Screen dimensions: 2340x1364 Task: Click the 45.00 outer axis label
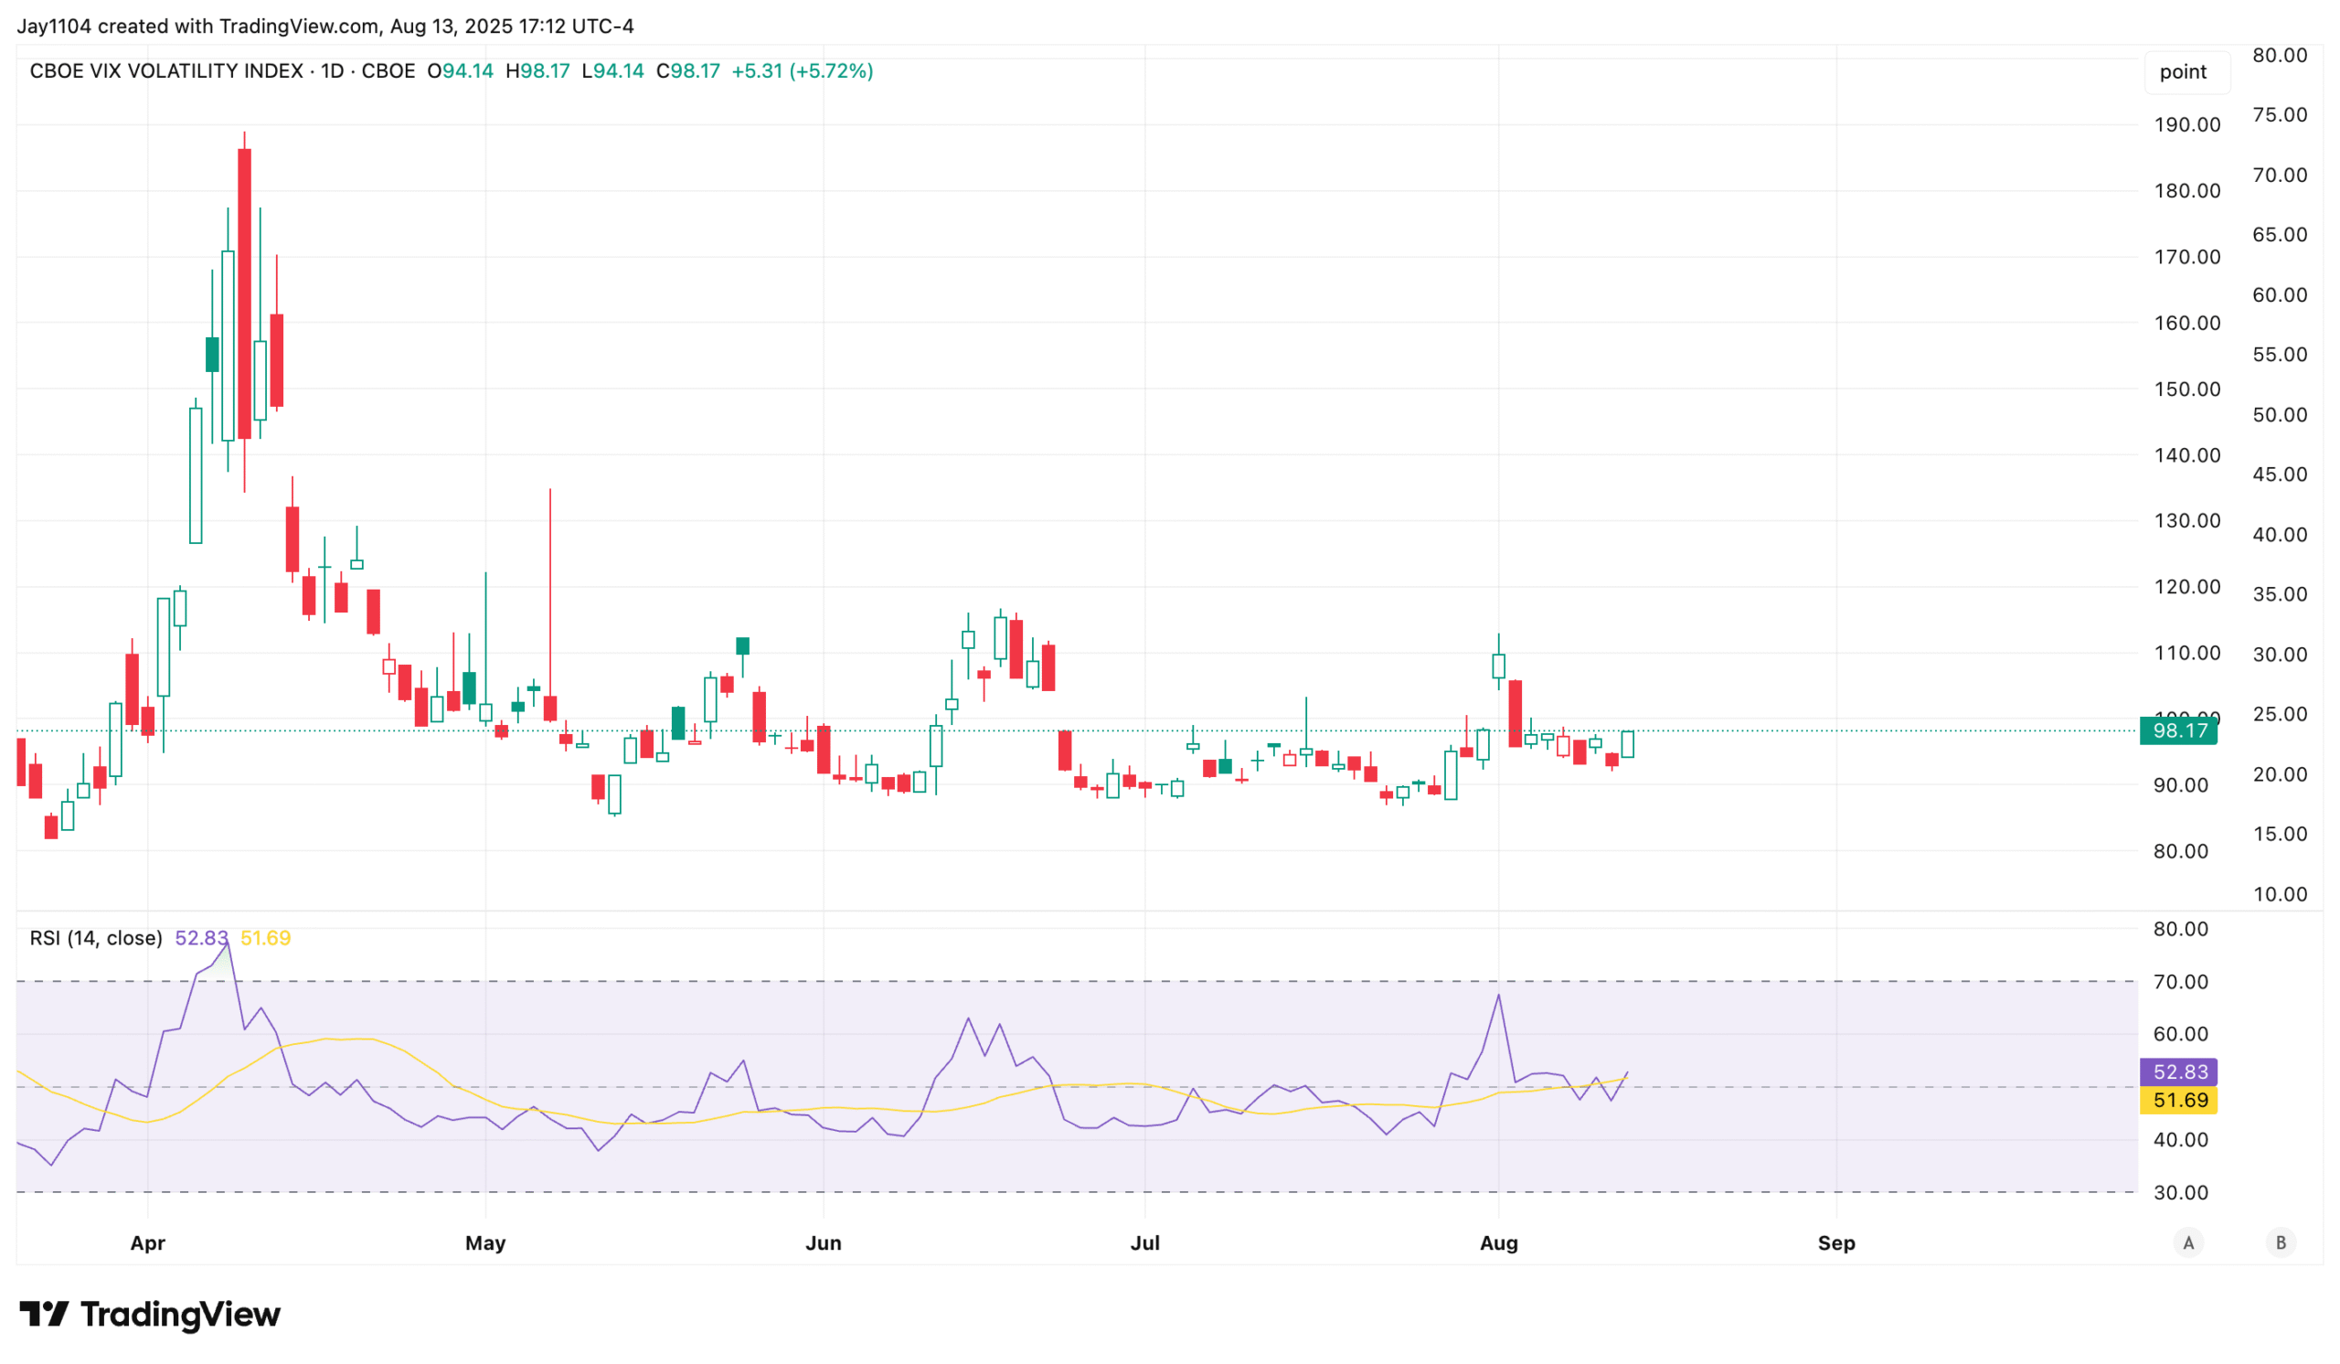click(x=2280, y=474)
